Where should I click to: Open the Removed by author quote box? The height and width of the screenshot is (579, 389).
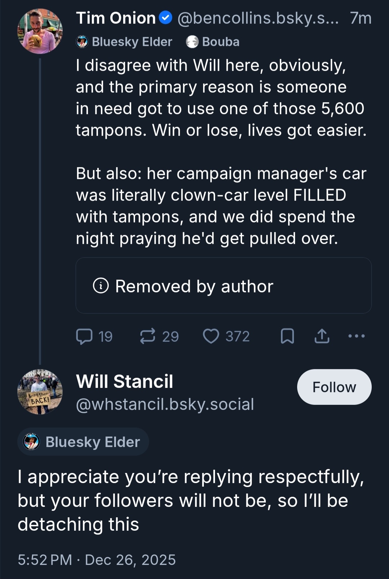223,286
